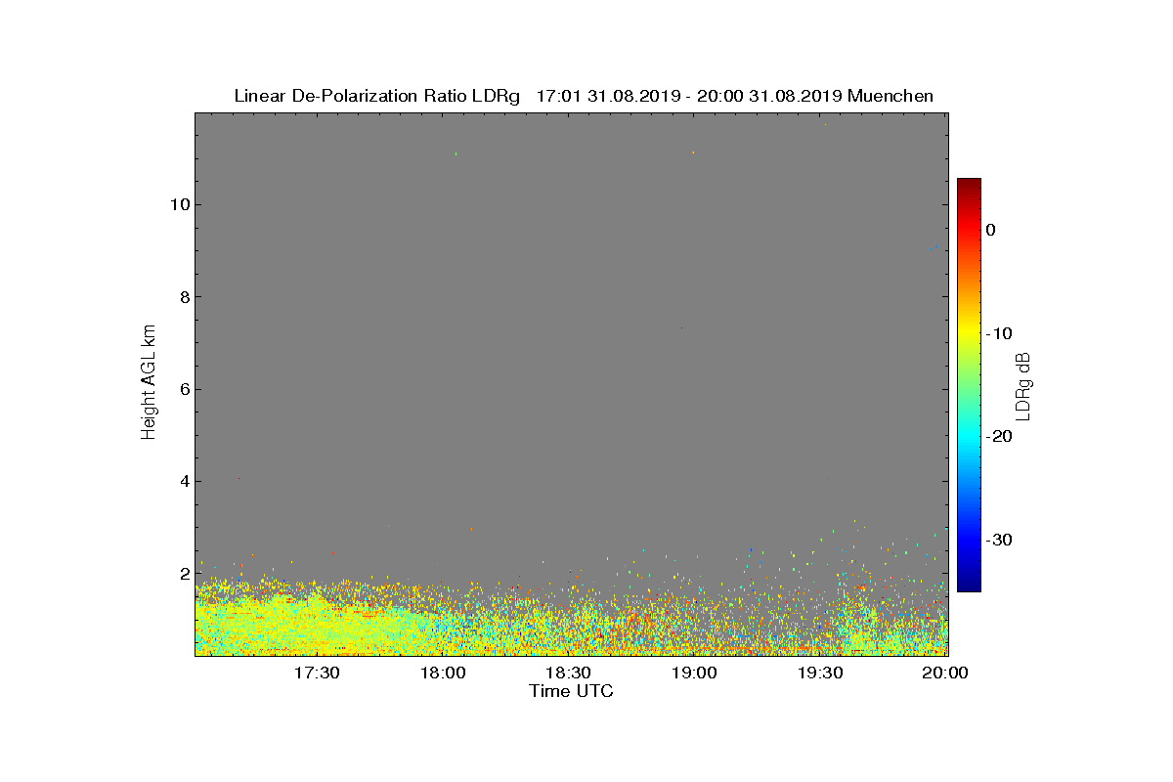Click the yellow band of the colorbar
The image size is (1173, 782).
[969, 333]
